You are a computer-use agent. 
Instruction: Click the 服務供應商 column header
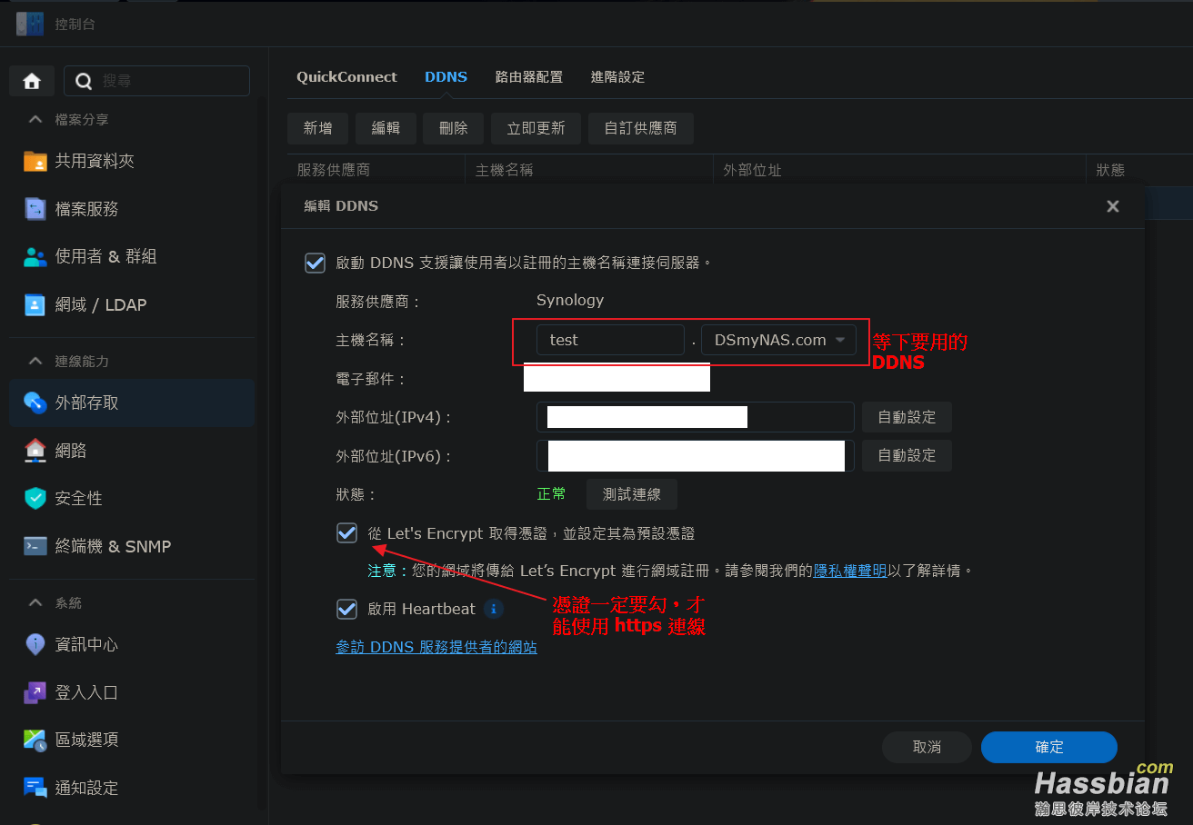point(376,170)
